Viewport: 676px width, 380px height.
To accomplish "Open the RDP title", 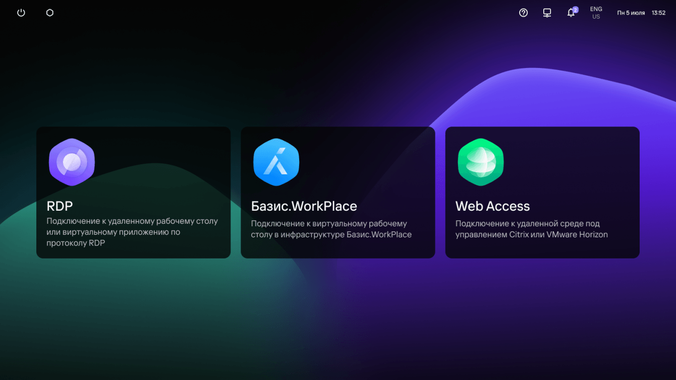I will pos(60,206).
